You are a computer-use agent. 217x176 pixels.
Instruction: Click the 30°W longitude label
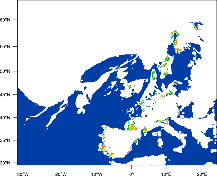23,174
